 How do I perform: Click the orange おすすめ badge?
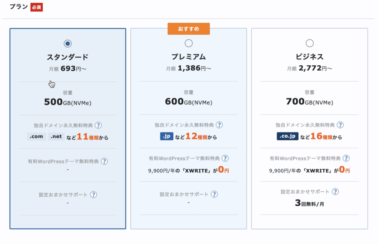tap(189, 29)
